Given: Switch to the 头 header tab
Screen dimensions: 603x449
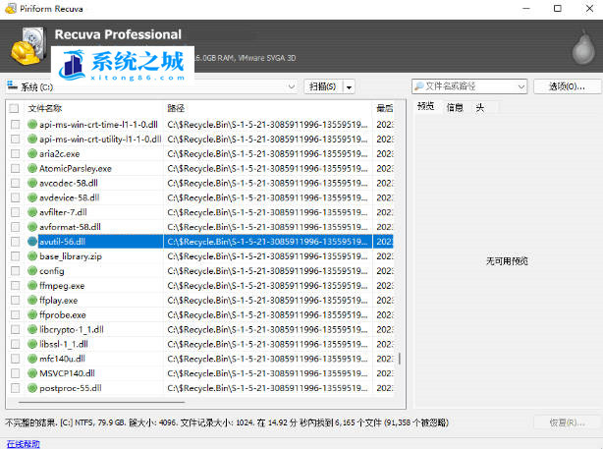Looking at the screenshot, I should click(x=479, y=107).
